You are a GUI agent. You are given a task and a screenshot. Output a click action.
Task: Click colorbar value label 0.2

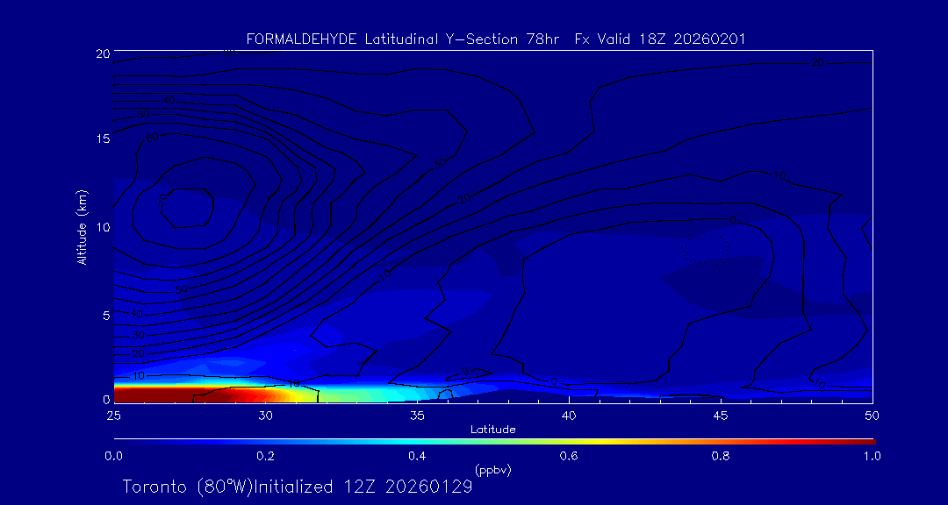(x=265, y=456)
